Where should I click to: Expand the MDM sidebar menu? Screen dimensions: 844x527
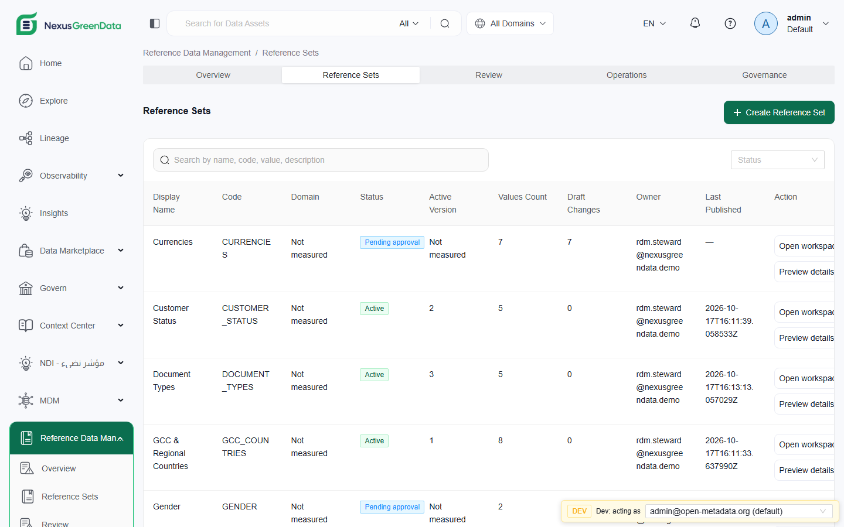tap(121, 400)
